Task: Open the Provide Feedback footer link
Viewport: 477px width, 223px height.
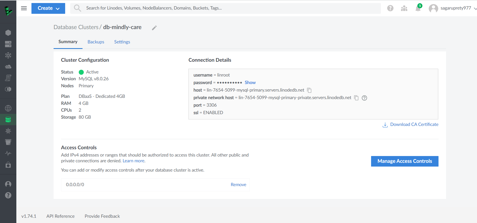Action: pyautogui.click(x=102, y=216)
